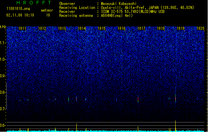Click the antenna text A504HB(yagi 4el)
This screenshot has width=208, height=132.
(x=117, y=16)
